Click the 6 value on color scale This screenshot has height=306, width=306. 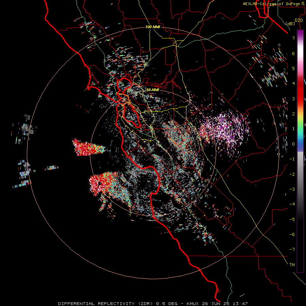pos(293,53)
